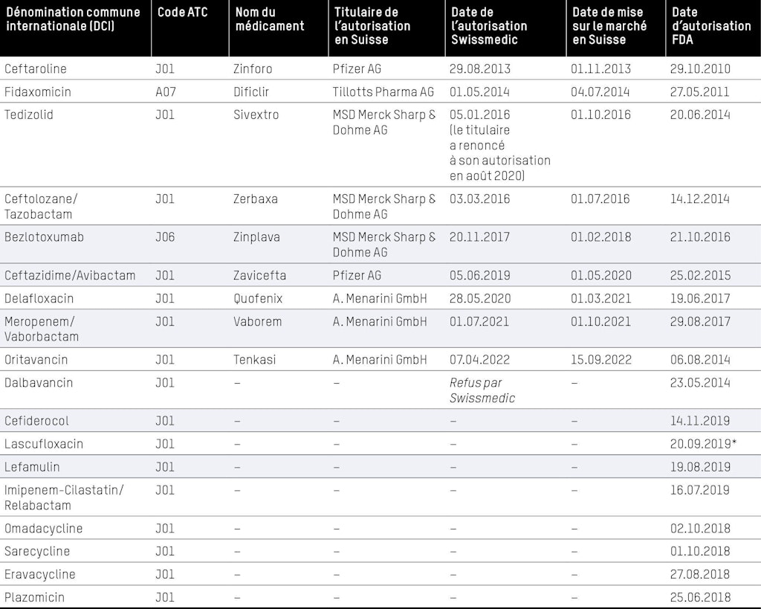The image size is (761, 609).
Task: Select the Quofenix cell
Action: pyautogui.click(x=258, y=298)
